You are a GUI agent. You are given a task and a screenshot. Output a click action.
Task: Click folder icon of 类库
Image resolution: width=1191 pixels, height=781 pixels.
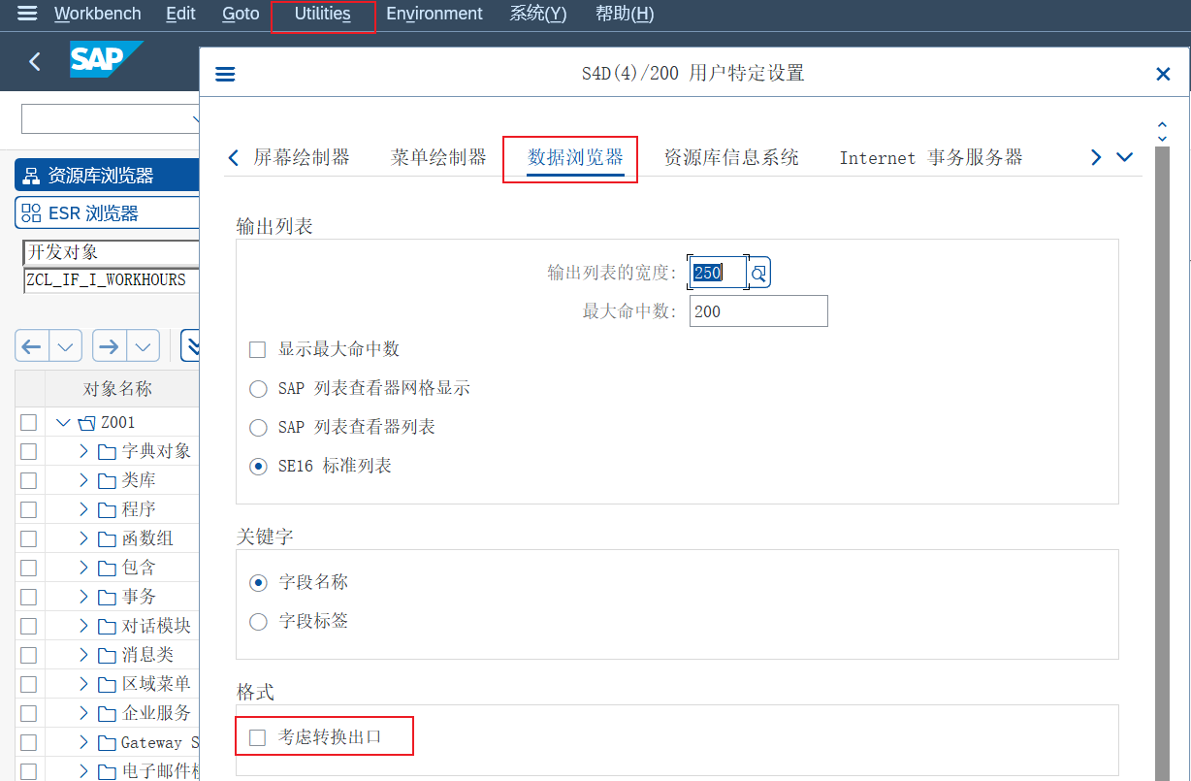click(x=107, y=481)
